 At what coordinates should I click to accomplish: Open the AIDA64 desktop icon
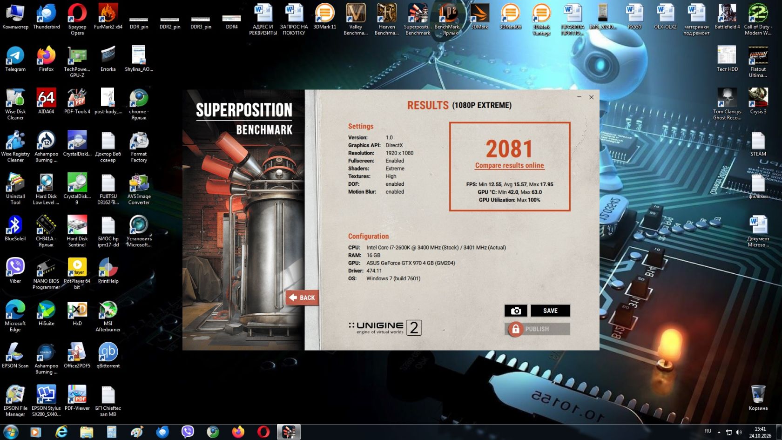[x=46, y=102]
